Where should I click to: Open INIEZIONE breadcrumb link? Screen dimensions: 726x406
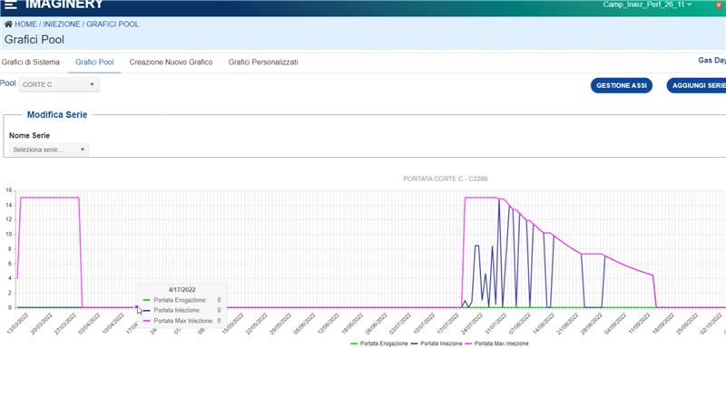(x=62, y=24)
